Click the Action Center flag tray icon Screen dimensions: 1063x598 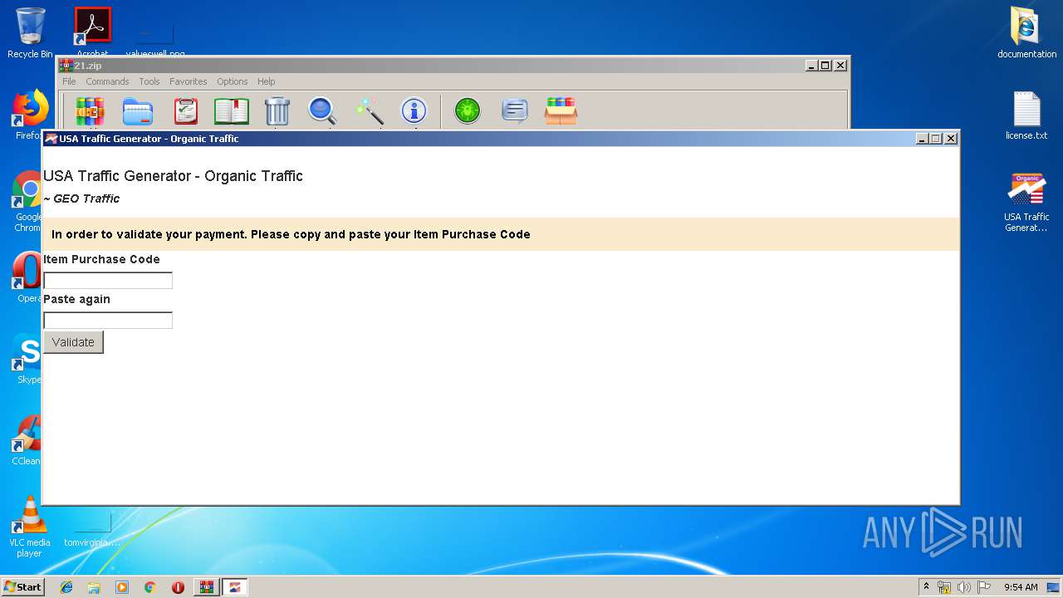tap(984, 587)
